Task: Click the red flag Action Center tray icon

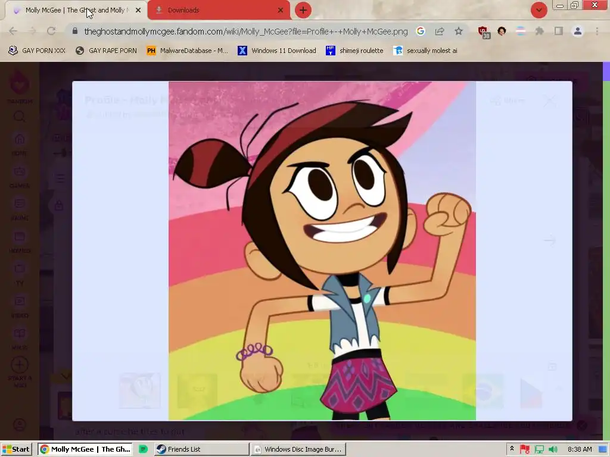Action: [x=525, y=449]
